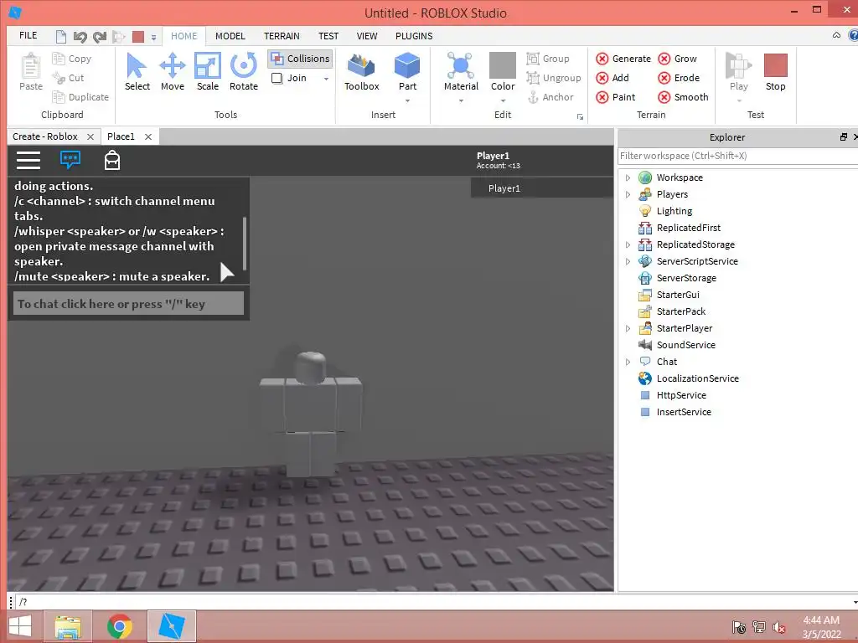The height and width of the screenshot is (643, 858).
Task: Select ReplicatedFirst in Explorer
Action: [x=689, y=228]
